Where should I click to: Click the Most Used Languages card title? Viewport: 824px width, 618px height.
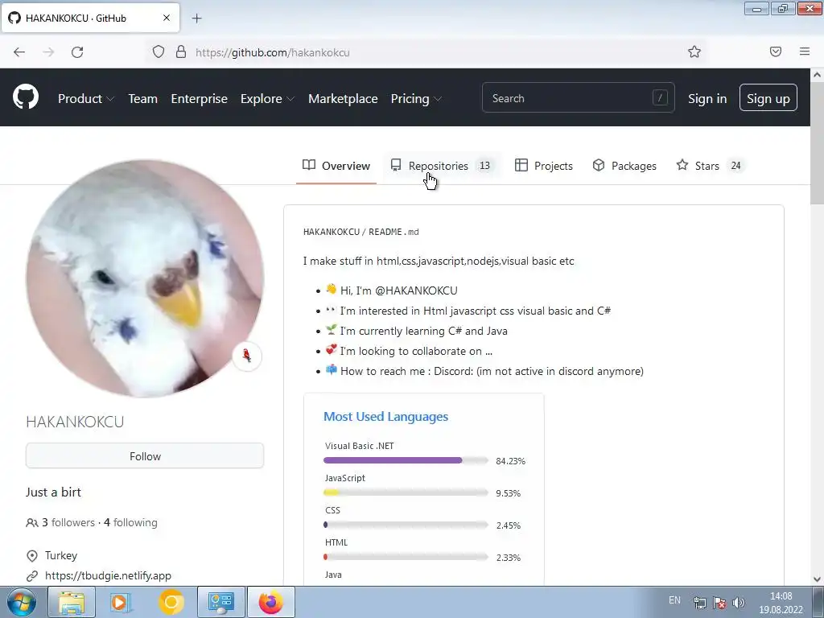(385, 417)
